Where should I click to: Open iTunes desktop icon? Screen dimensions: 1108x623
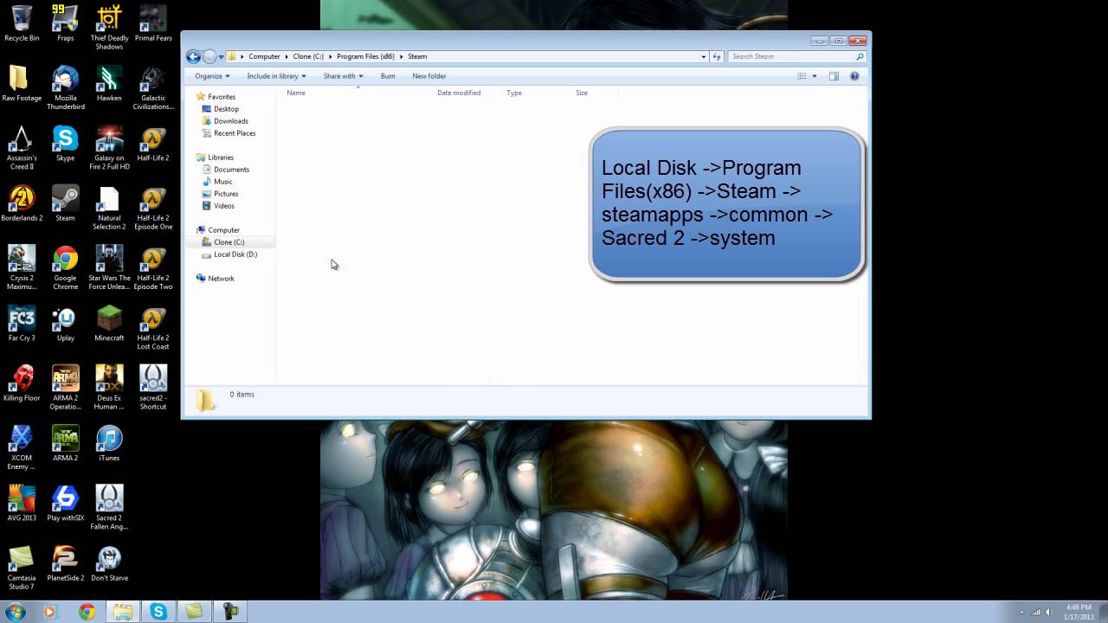pos(109,443)
